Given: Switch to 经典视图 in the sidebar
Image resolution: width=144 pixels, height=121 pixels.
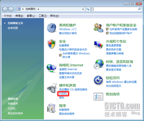Looking at the screenshot, I should [x=13, y=28].
